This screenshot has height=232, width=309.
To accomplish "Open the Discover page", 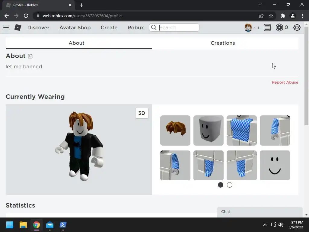I will 38,27.
